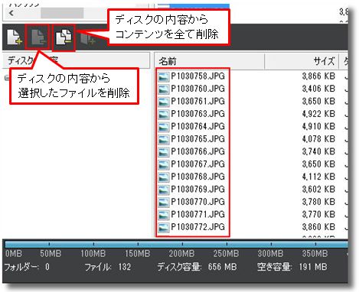The width and height of the screenshot is (359, 292).
Task: Expand the disc contents tree node
Action: click(7, 78)
